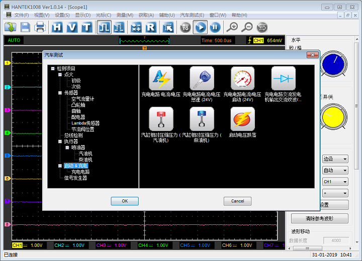Toggle the CH1 channel label at bottom
The width and height of the screenshot is (362, 261).
click(x=18, y=245)
